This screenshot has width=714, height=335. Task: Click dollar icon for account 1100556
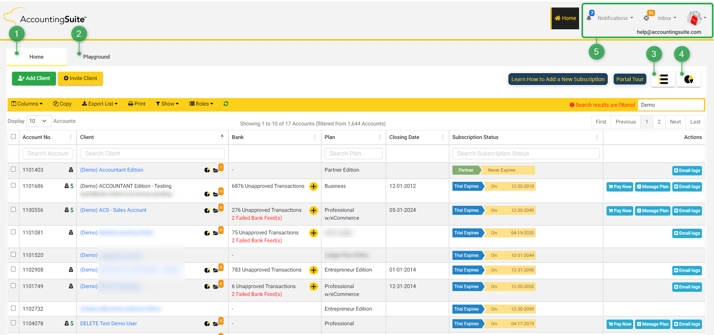coord(72,210)
